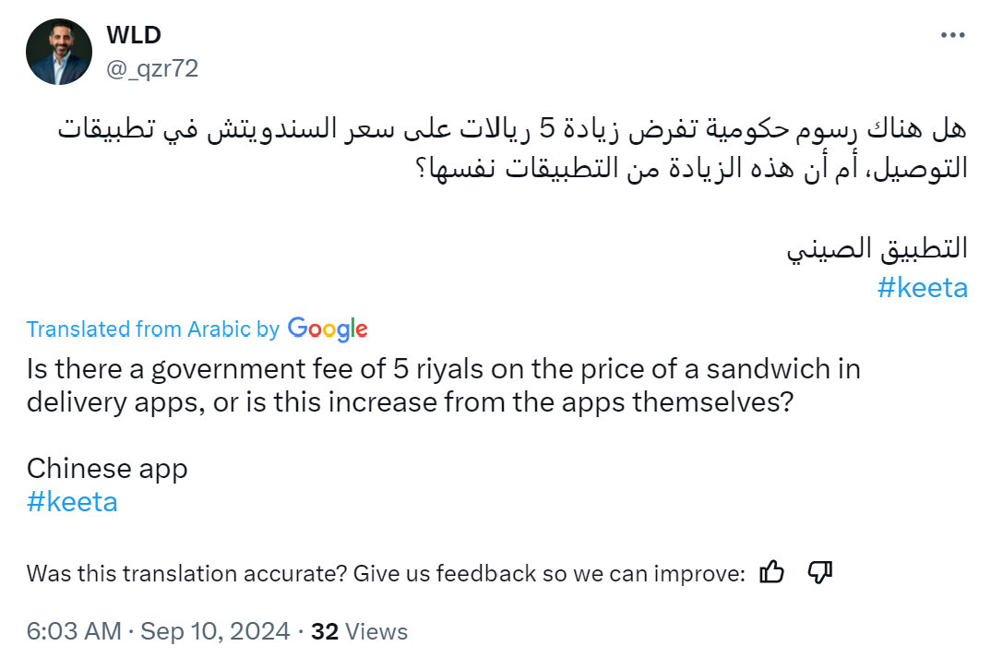The image size is (991, 670).
Task: Open the WLD profile photo
Action: (x=58, y=52)
